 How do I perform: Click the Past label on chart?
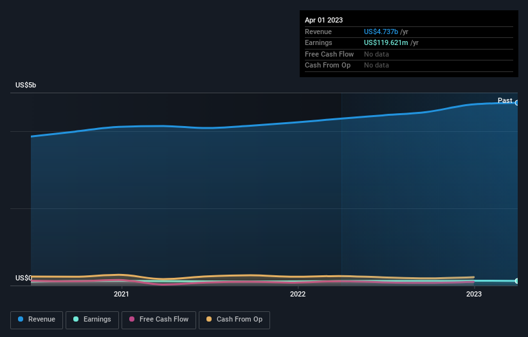[x=505, y=100]
